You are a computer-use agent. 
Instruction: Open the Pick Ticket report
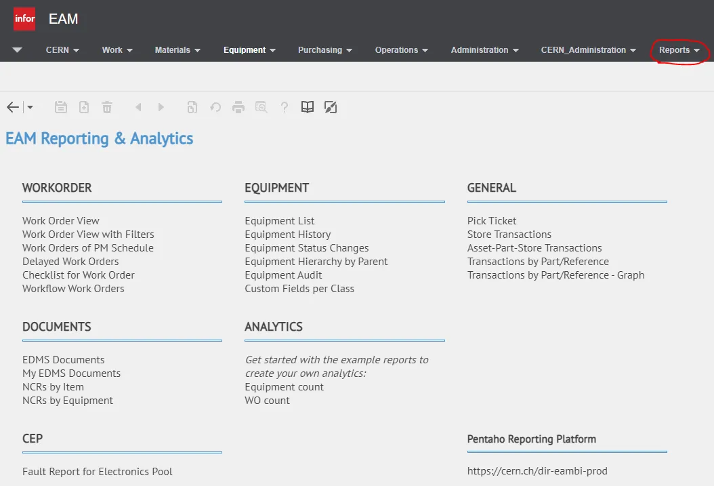[x=492, y=221]
